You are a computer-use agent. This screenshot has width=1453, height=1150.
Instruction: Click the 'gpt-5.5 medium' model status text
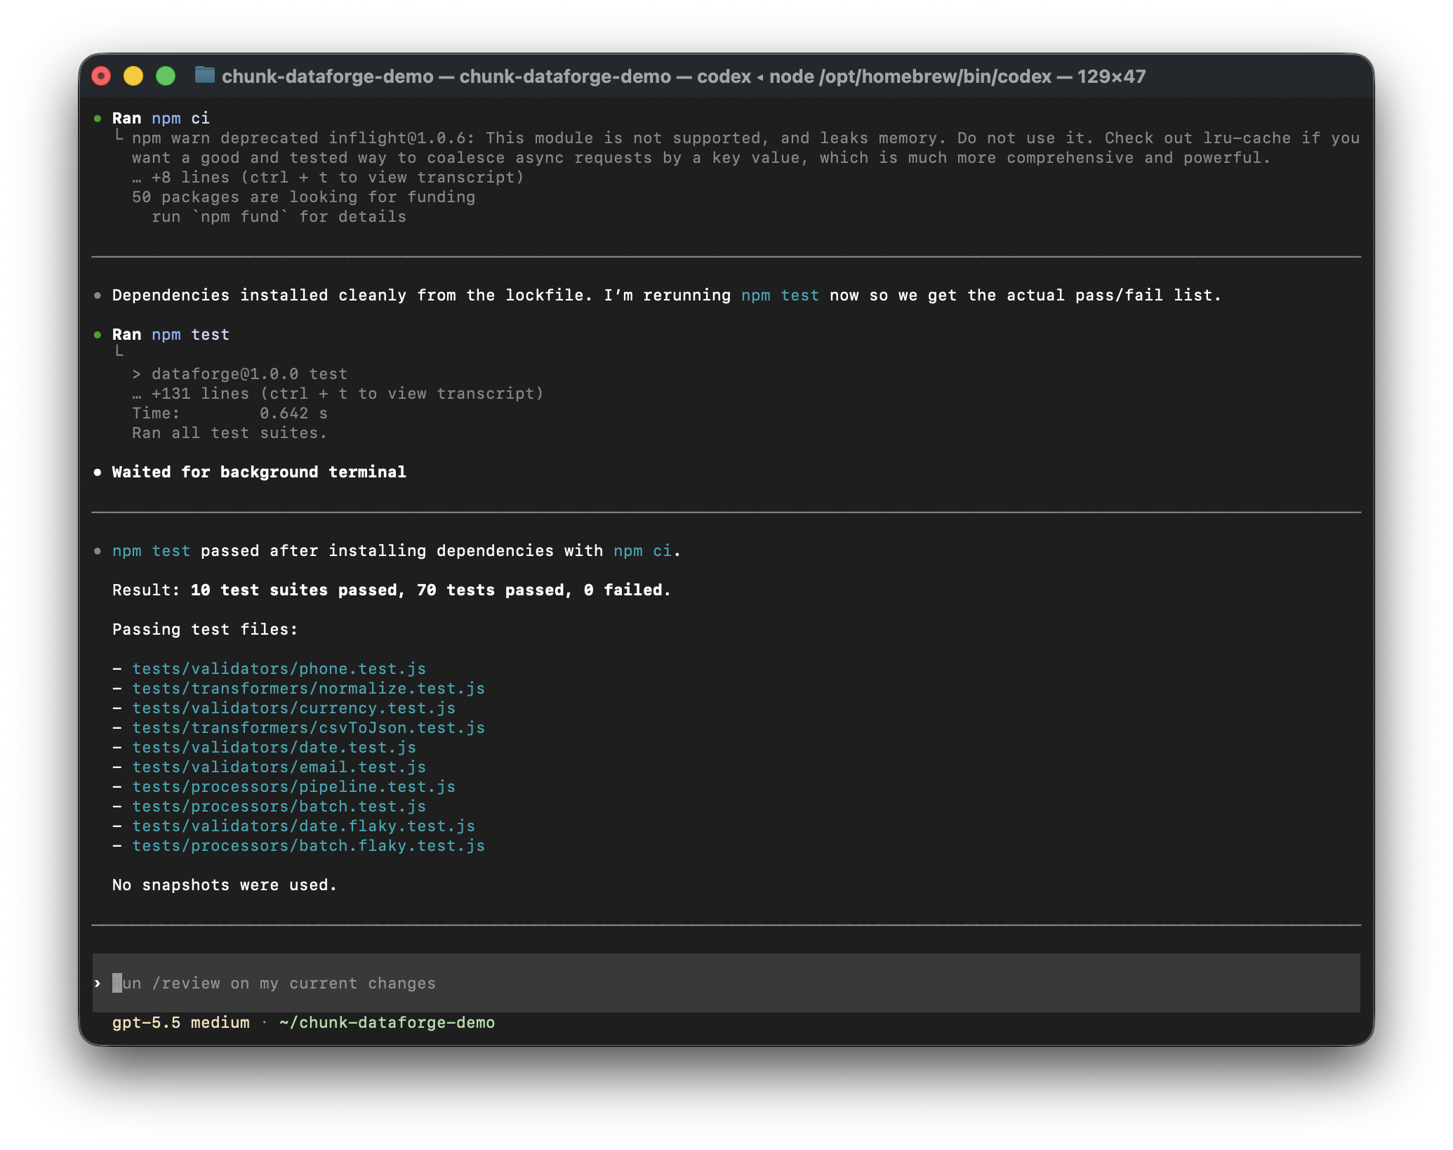181,1022
